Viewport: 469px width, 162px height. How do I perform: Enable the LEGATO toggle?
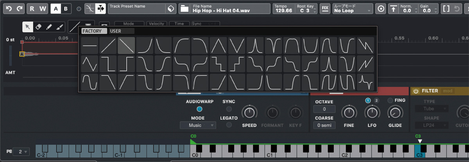click(229, 125)
